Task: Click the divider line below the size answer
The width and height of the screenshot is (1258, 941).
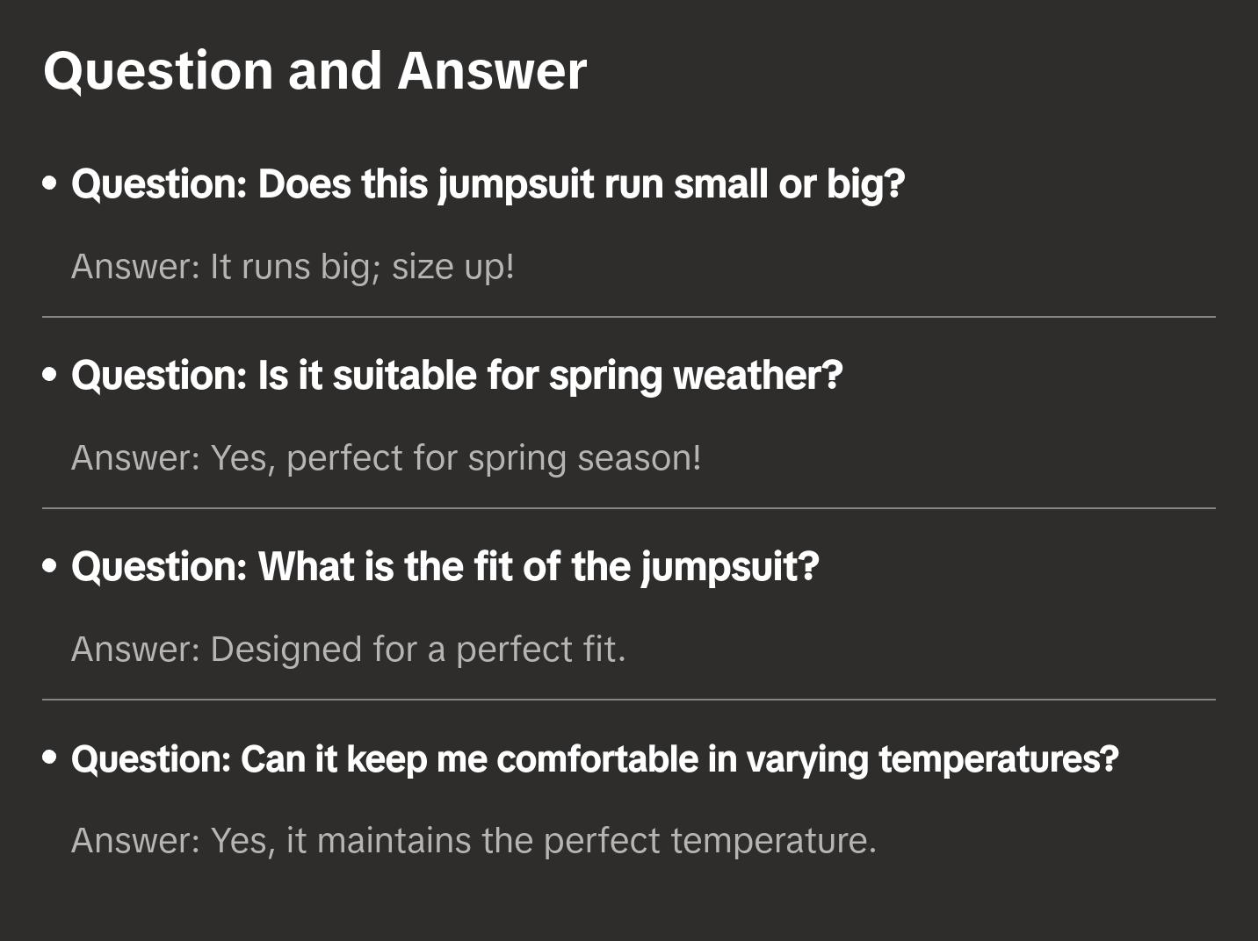Action: click(628, 317)
